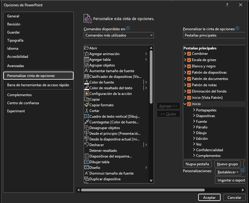The height and width of the screenshot is (203, 249).
Task: Click the Agregar animación star icon
Action: click(x=87, y=54)
